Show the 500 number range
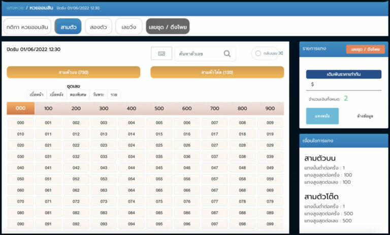This screenshot has height=235, width=390. (x=159, y=108)
